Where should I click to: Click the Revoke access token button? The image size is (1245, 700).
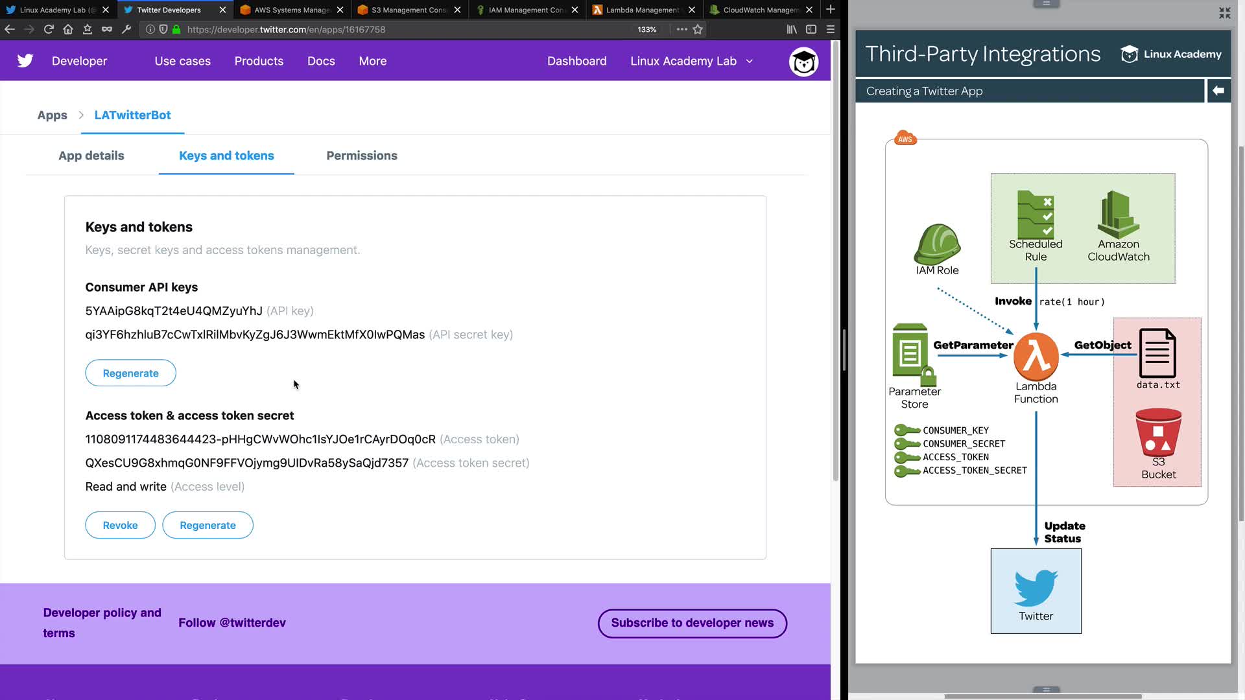(120, 525)
